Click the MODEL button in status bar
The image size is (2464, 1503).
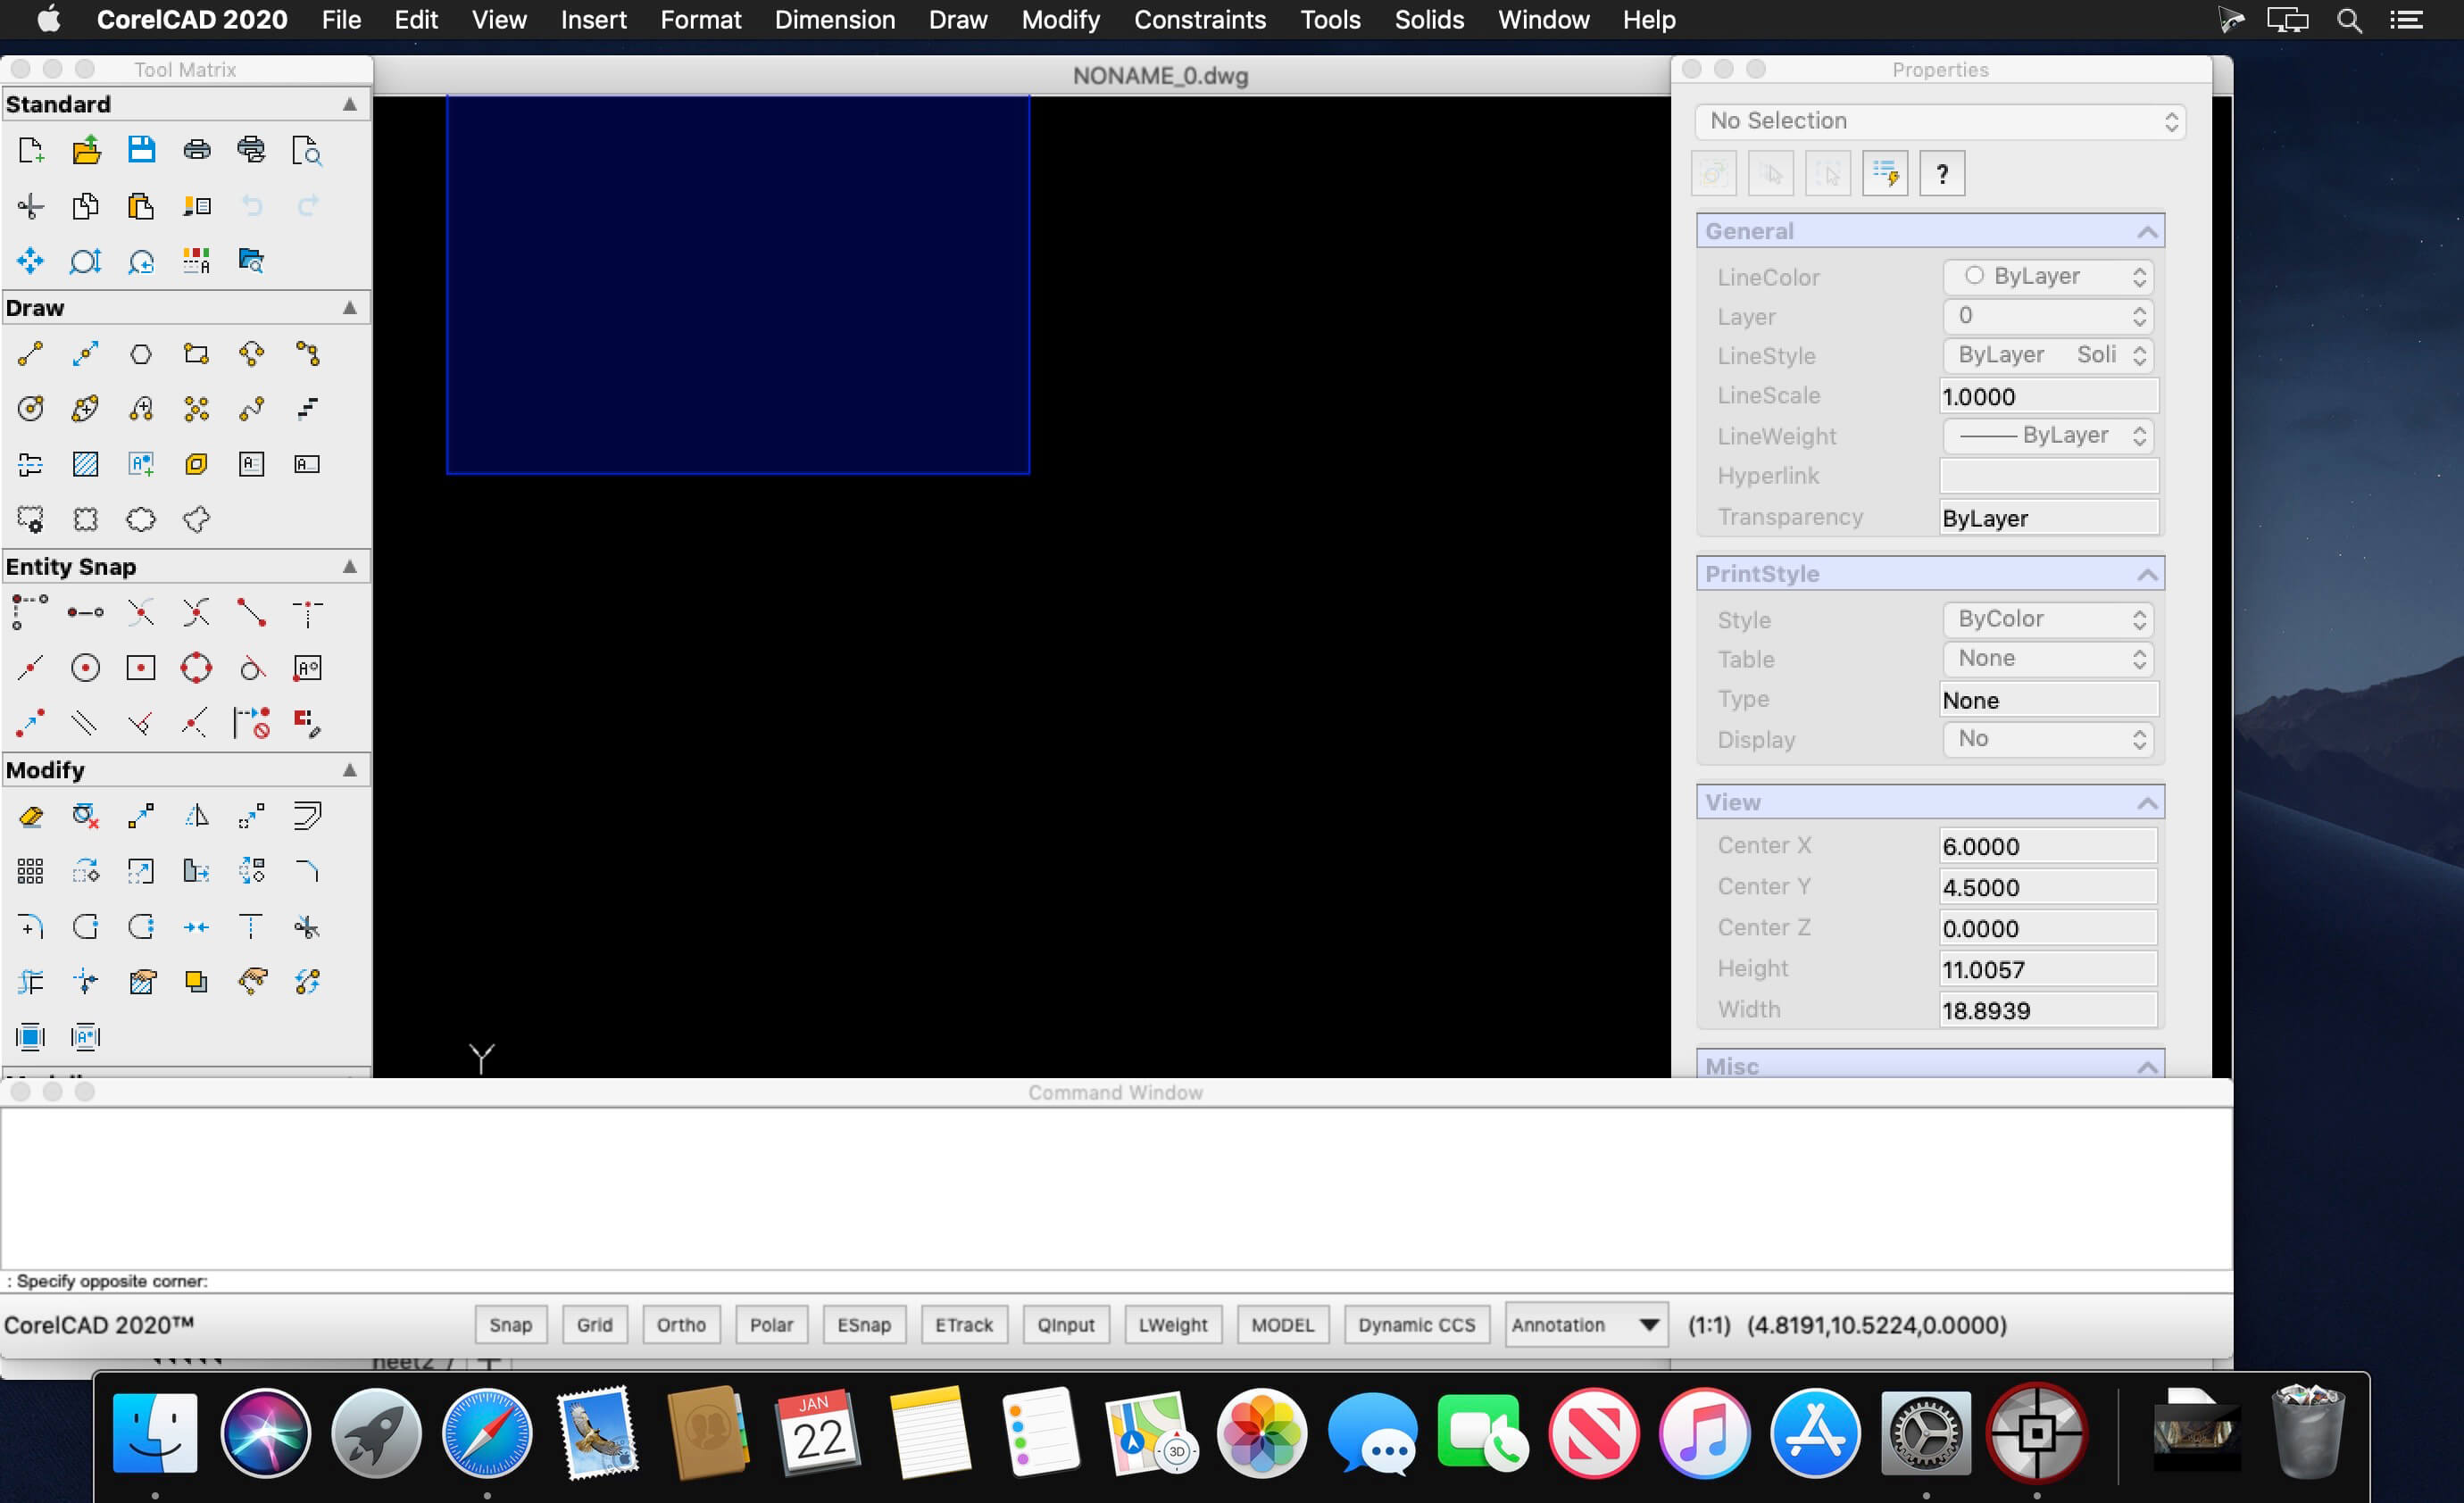pyautogui.click(x=1282, y=1325)
